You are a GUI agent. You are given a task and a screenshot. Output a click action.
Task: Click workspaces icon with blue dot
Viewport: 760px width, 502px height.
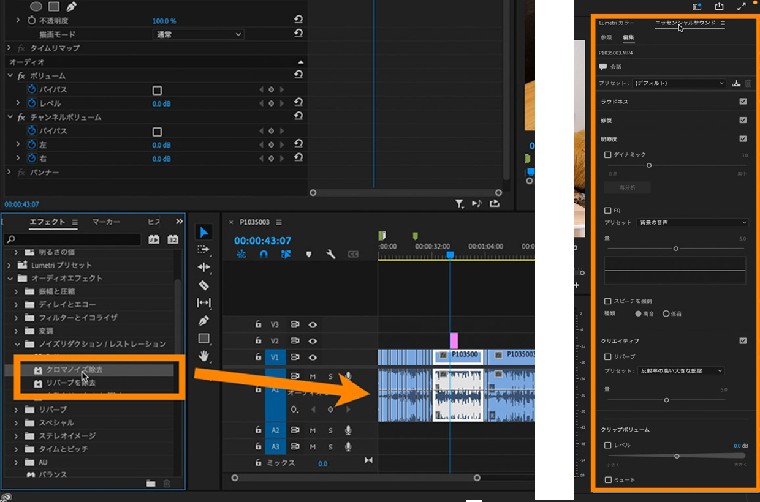tap(697, 6)
